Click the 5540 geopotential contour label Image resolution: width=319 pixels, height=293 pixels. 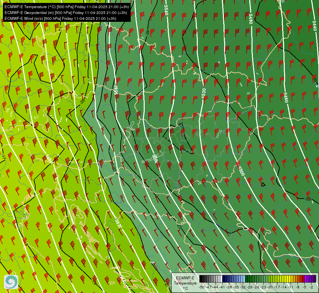tap(166, 10)
